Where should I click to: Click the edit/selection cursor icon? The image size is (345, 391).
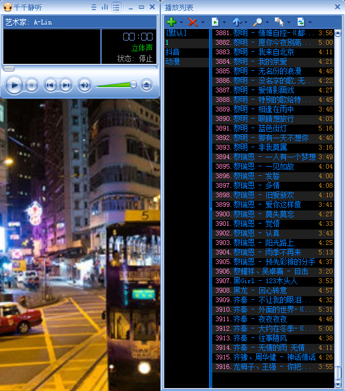(279, 22)
